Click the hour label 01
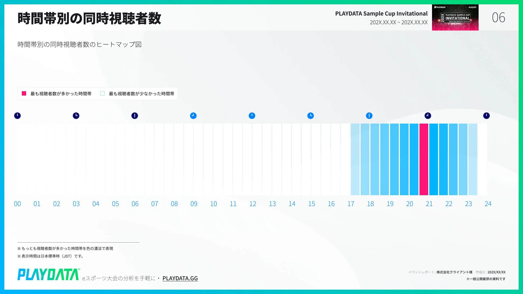Viewport: 523px width, 294px height. pos(37,204)
